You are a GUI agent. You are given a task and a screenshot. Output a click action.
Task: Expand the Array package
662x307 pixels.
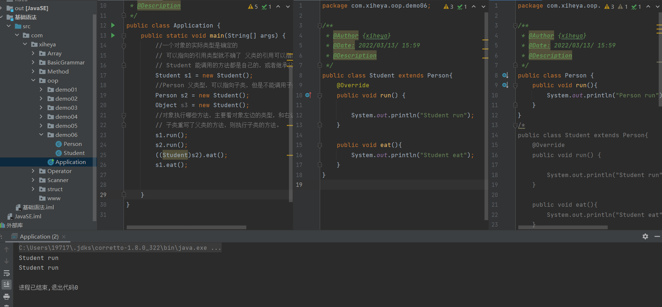pyautogui.click(x=33, y=53)
